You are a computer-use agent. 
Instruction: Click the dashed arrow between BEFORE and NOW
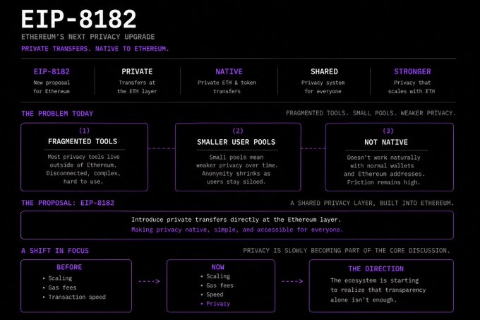pos(149,281)
